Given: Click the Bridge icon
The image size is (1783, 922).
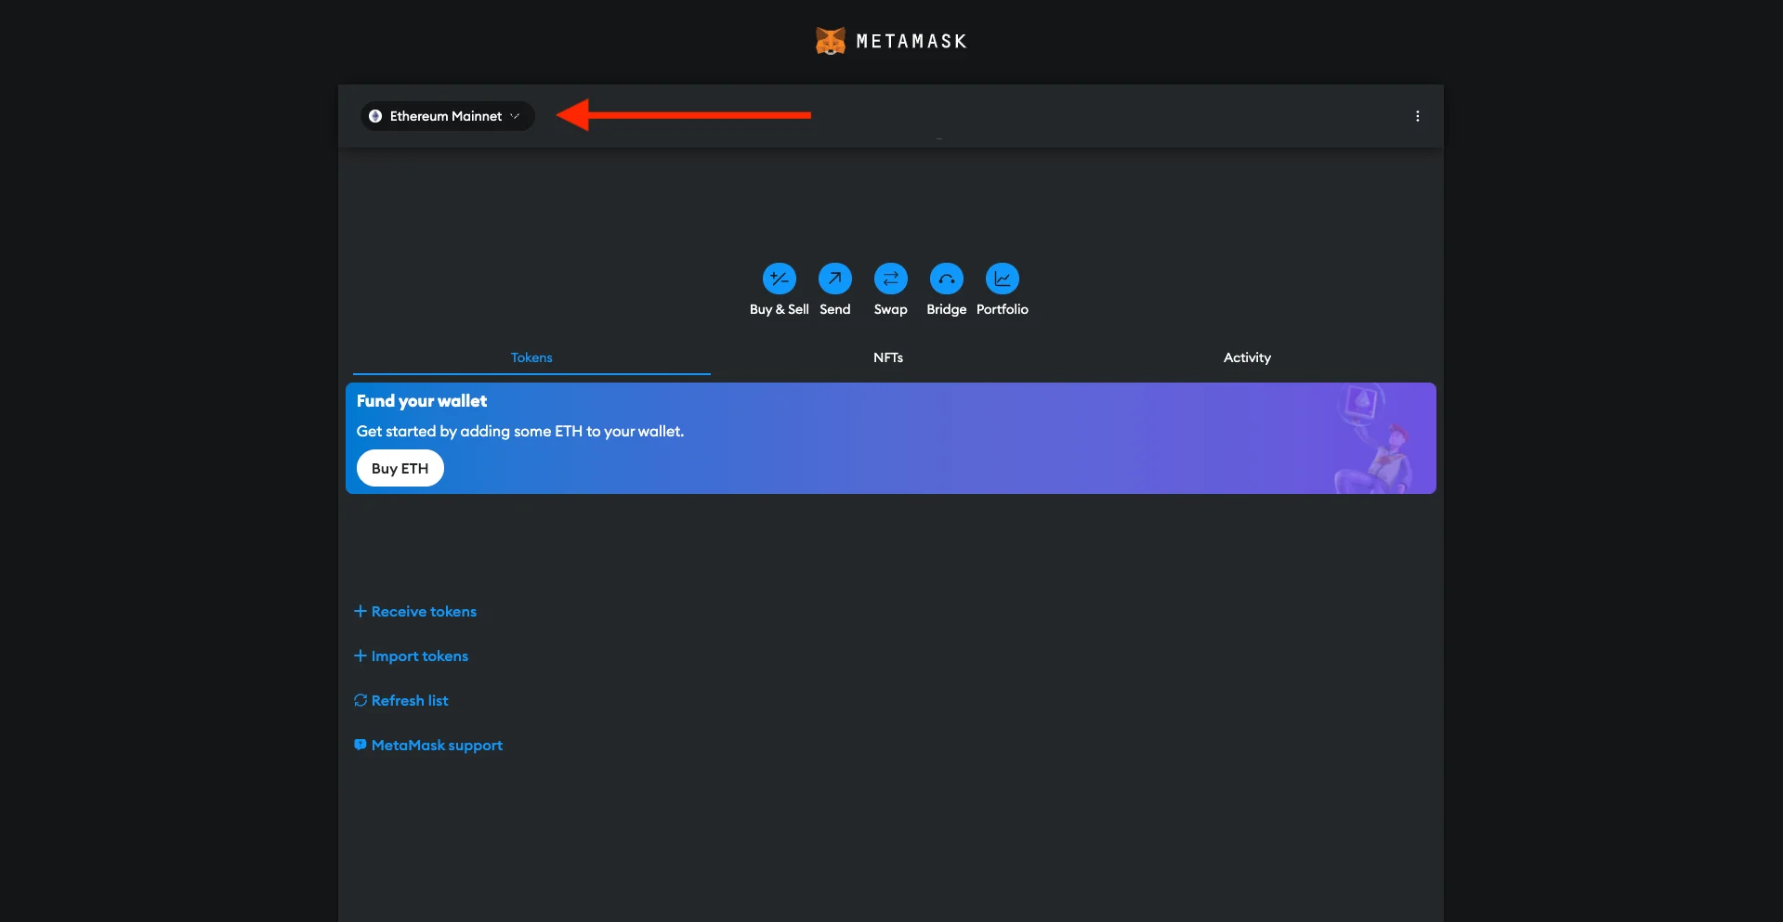Looking at the screenshot, I should click(x=947, y=279).
